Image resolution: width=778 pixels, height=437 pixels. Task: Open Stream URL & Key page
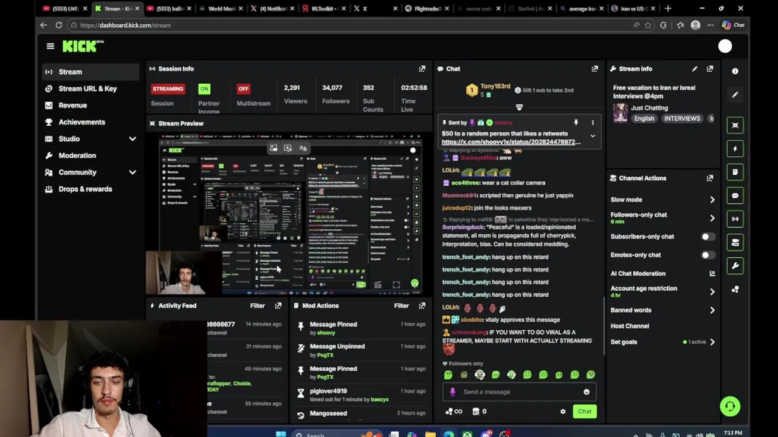point(91,89)
